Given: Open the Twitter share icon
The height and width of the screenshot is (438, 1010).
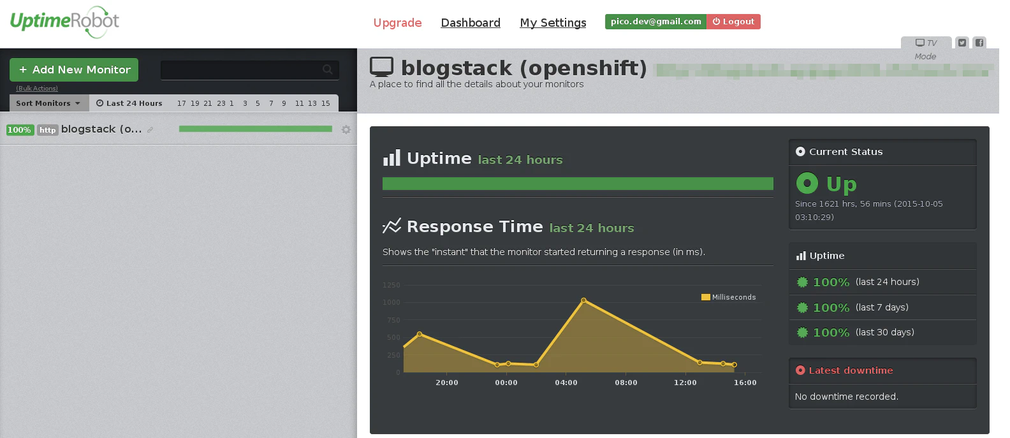Looking at the screenshot, I should (x=962, y=43).
